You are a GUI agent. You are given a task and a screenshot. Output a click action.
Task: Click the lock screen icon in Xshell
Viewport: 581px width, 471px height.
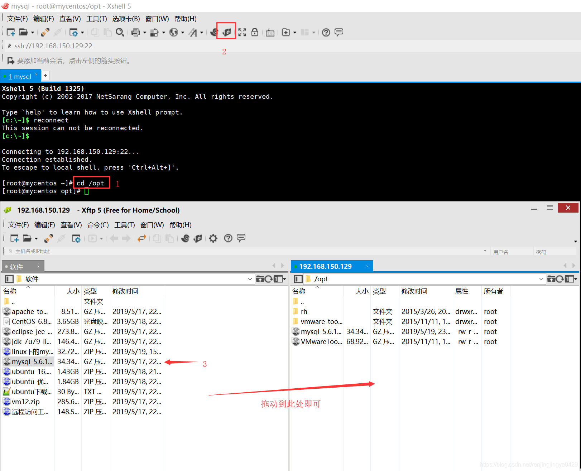255,32
